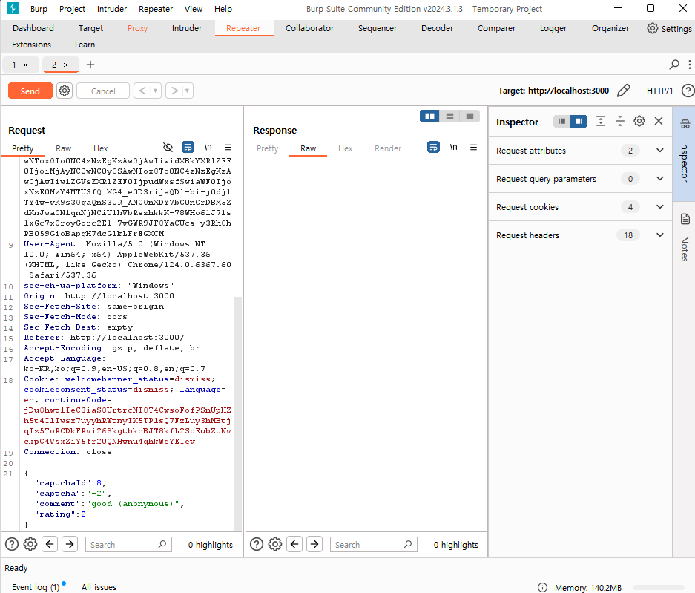Close Repeater tab 2
Viewport: 695px width, 593px height.
[x=65, y=65]
